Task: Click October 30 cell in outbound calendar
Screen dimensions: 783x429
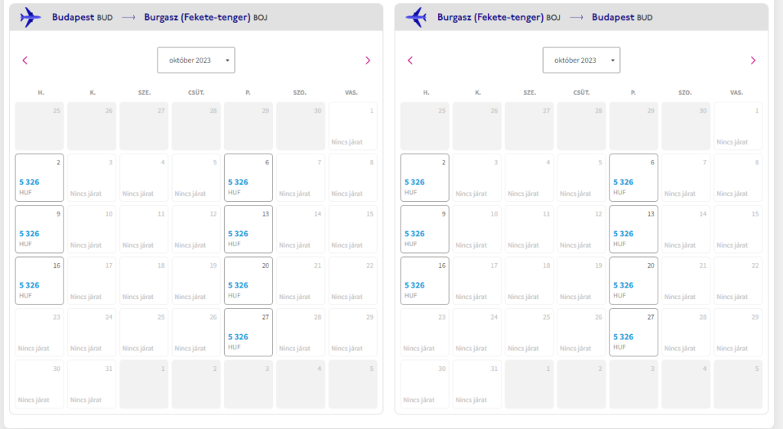Action: click(40, 384)
